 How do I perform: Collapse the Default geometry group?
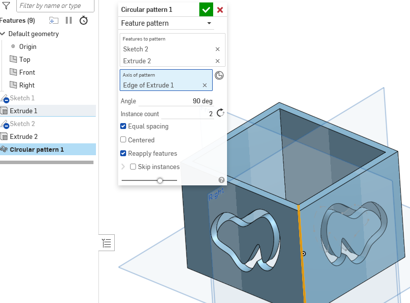point(3,34)
